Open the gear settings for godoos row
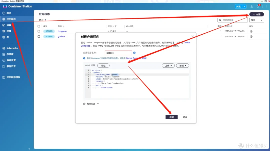270x151 pixels. tap(251, 37)
